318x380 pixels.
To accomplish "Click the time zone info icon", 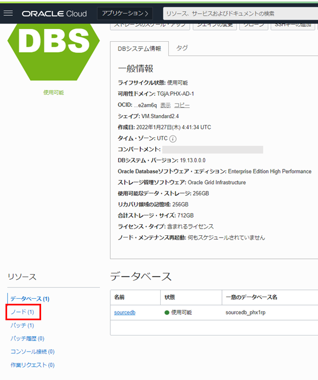I will (x=173, y=139).
